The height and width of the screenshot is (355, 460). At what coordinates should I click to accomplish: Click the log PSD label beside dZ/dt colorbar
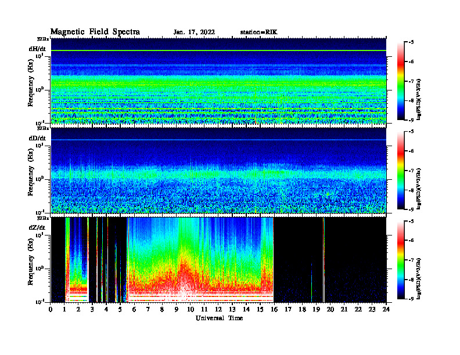point(419,278)
